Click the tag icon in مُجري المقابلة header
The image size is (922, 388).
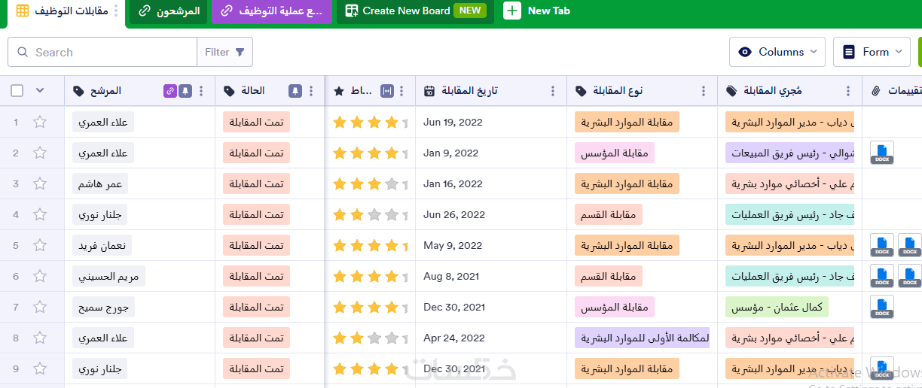click(731, 91)
